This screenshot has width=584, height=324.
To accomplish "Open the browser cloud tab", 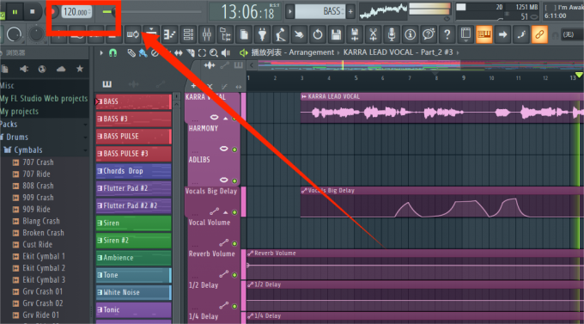I will (61, 69).
